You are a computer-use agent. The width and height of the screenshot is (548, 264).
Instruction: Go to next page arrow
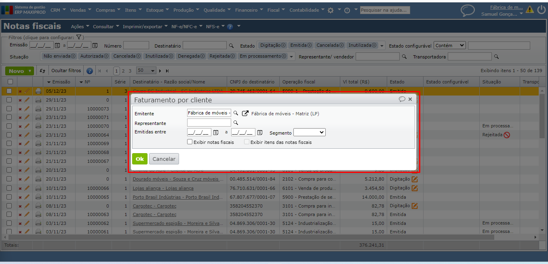(160, 71)
